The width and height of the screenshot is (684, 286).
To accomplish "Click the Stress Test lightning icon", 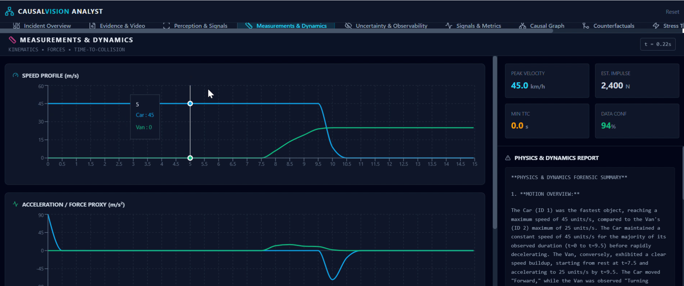I will pyautogui.click(x=656, y=26).
